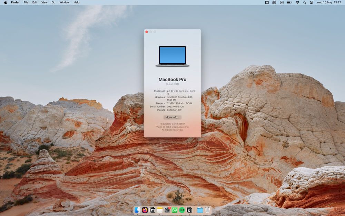Open the Finder menu in menu bar

(x=15, y=2)
